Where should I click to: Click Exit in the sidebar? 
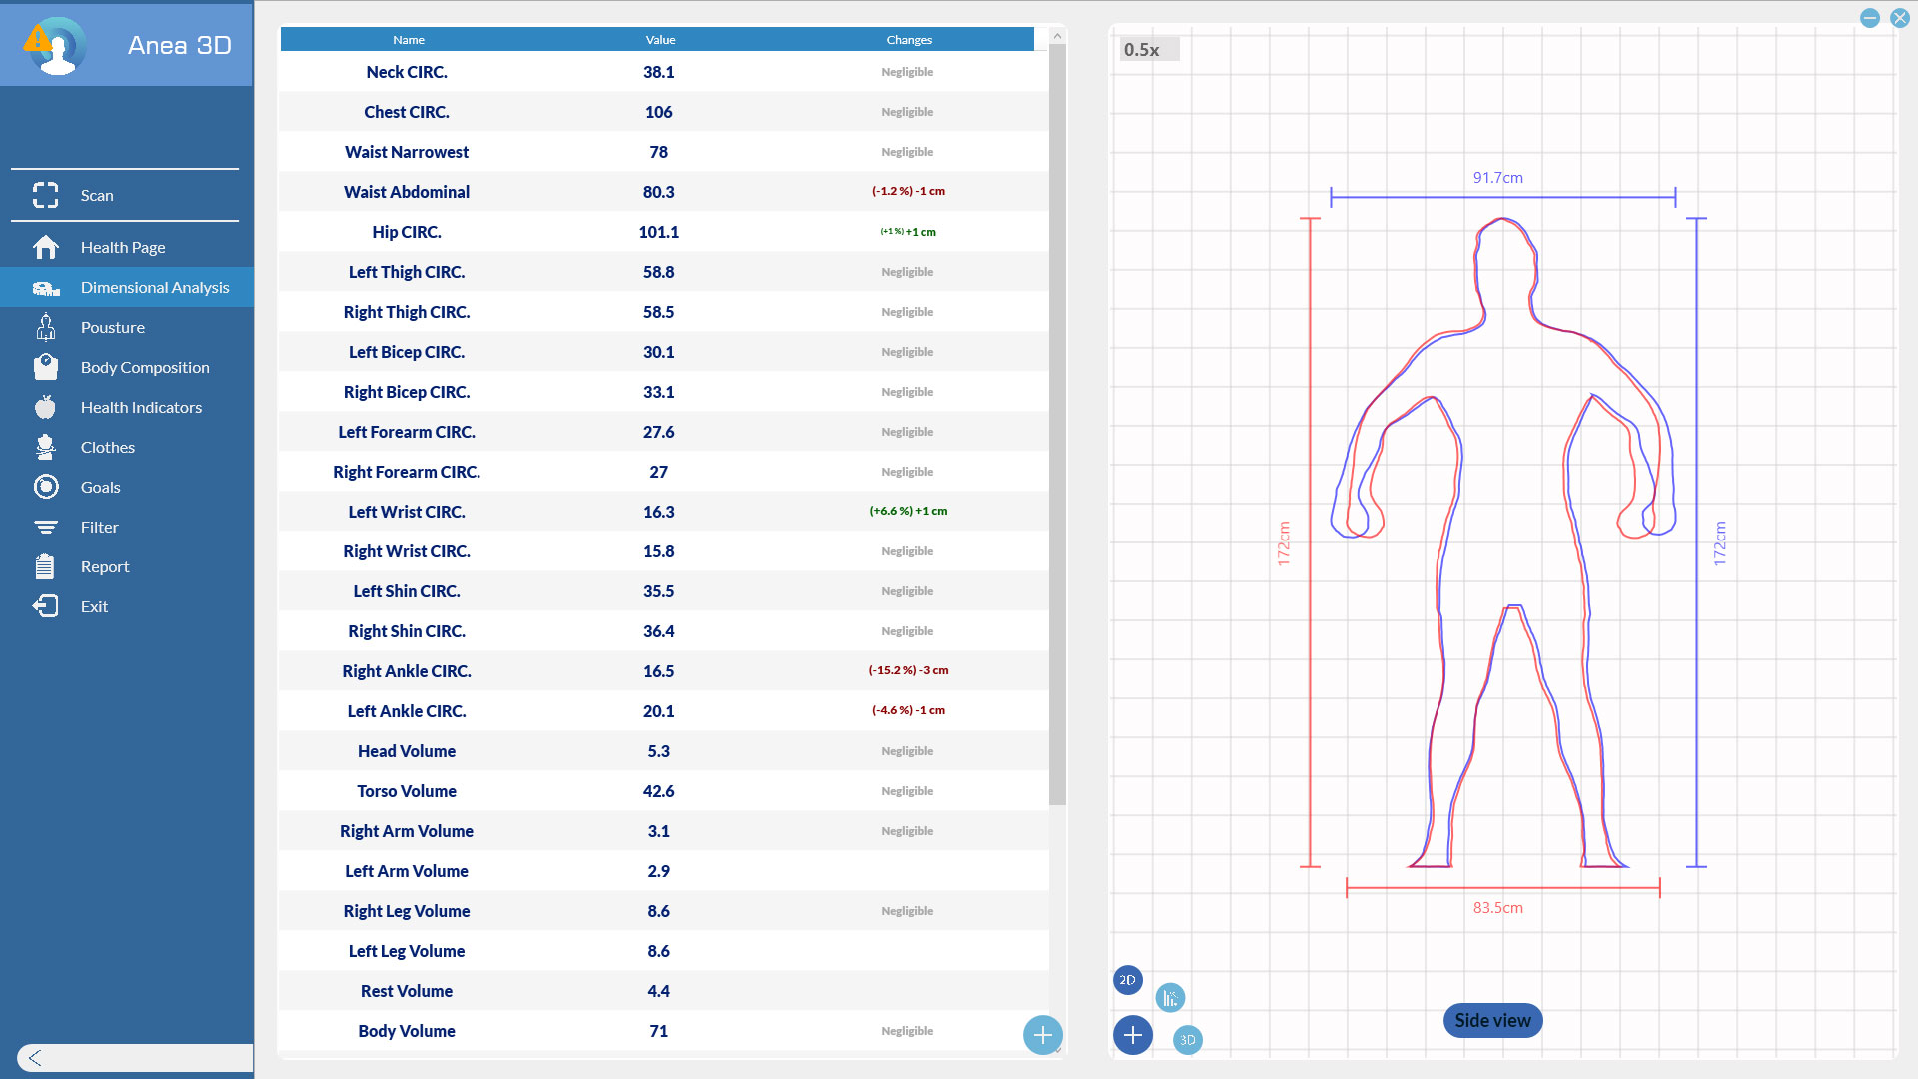(94, 606)
